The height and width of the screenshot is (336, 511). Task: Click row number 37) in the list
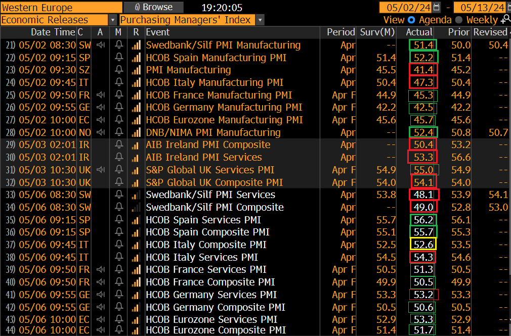click(x=11, y=245)
